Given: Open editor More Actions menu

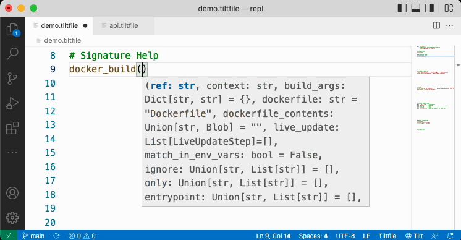Looking at the screenshot, I should [449, 25].
